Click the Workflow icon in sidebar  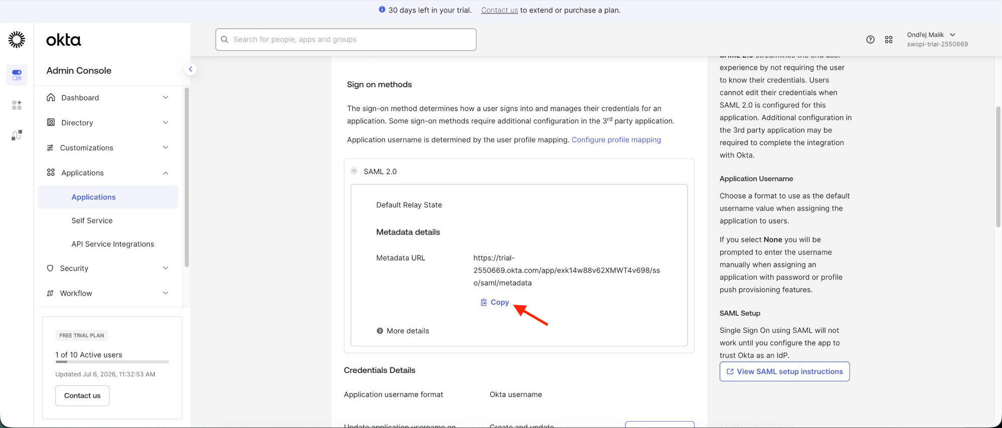point(50,293)
